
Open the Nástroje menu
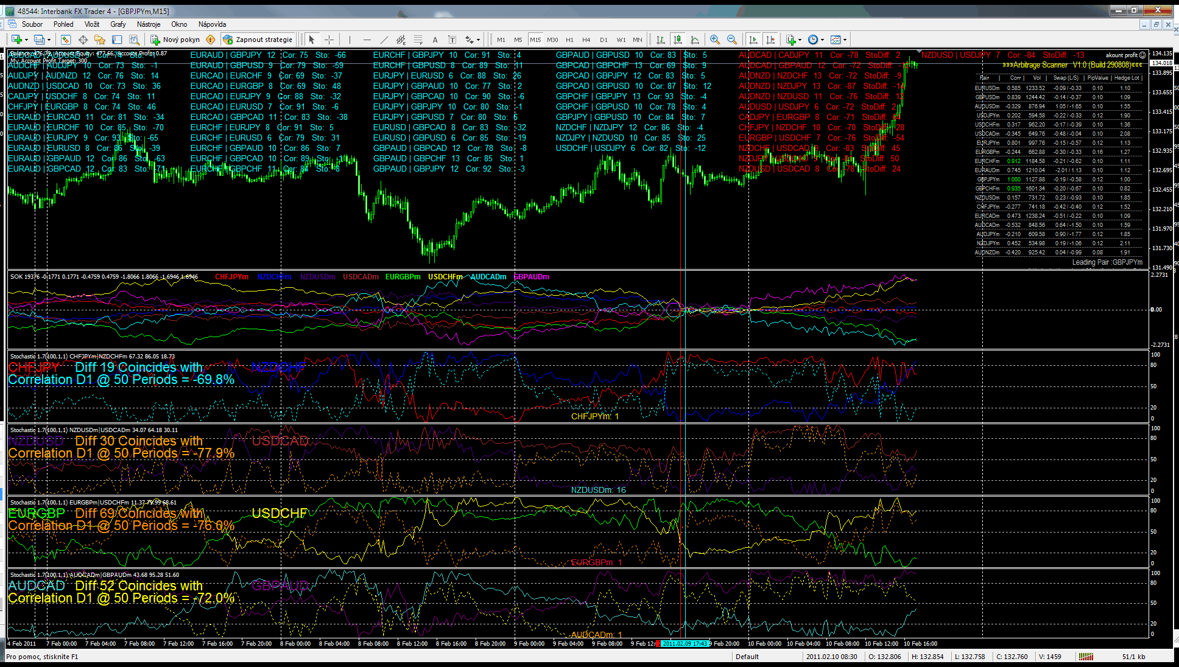[149, 24]
